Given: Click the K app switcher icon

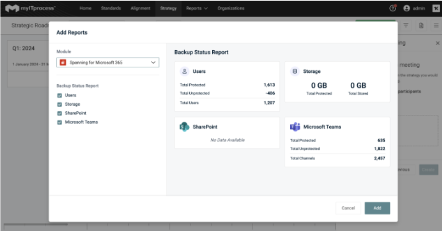Looking at the screenshot, I should pyautogui.click(x=436, y=8).
